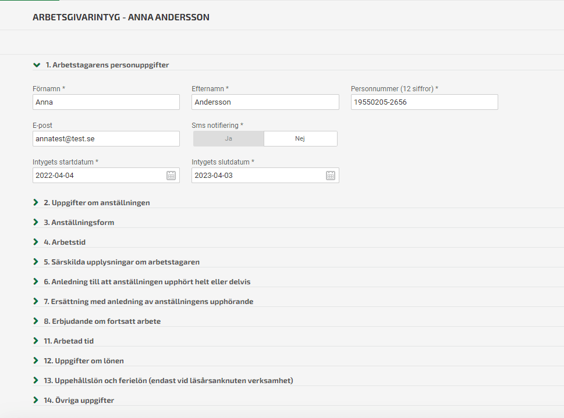This screenshot has height=418, width=564.
Task: Open calendar picker for Intygets slutdatum
Action: [x=331, y=176]
